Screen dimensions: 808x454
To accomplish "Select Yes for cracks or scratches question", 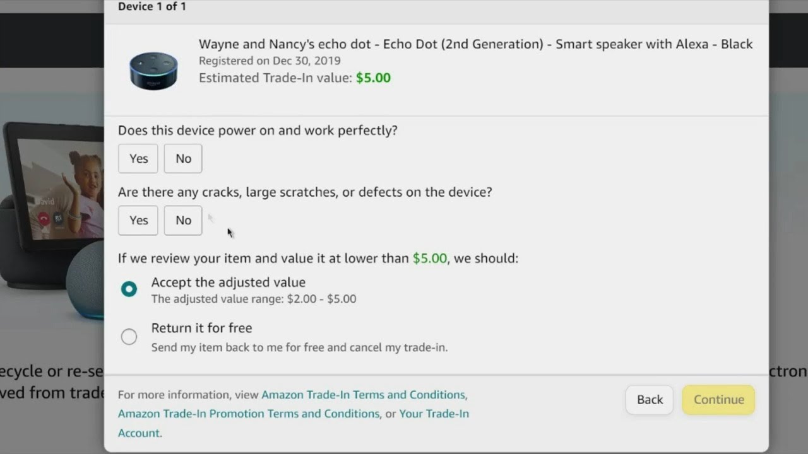I will tap(138, 220).
